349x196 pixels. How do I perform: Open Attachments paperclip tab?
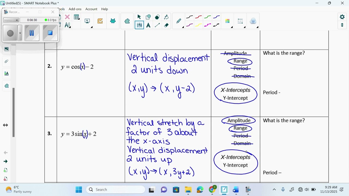point(7,61)
